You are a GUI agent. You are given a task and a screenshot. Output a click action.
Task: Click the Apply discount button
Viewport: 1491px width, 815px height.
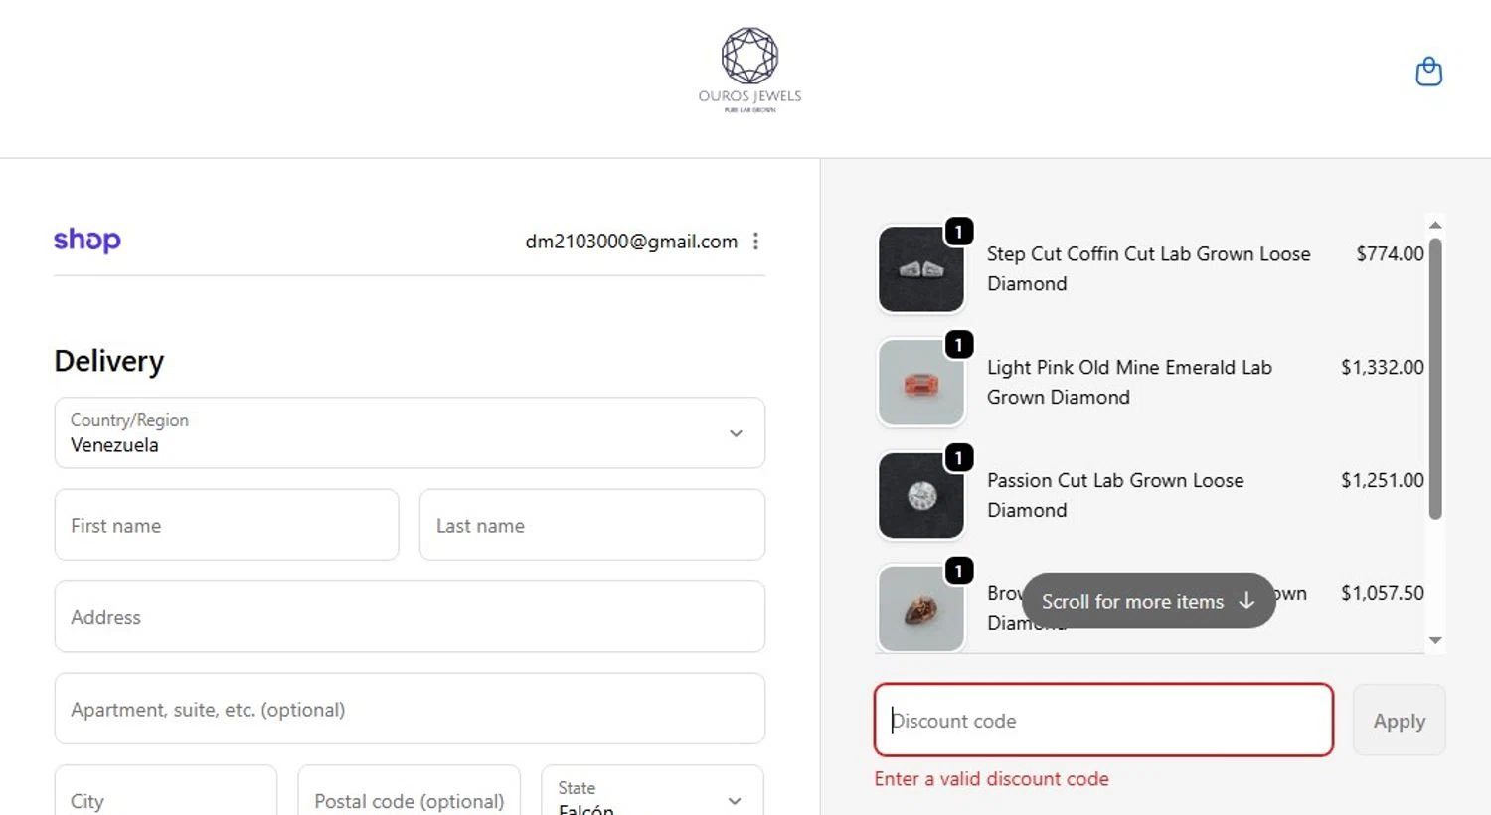point(1400,720)
